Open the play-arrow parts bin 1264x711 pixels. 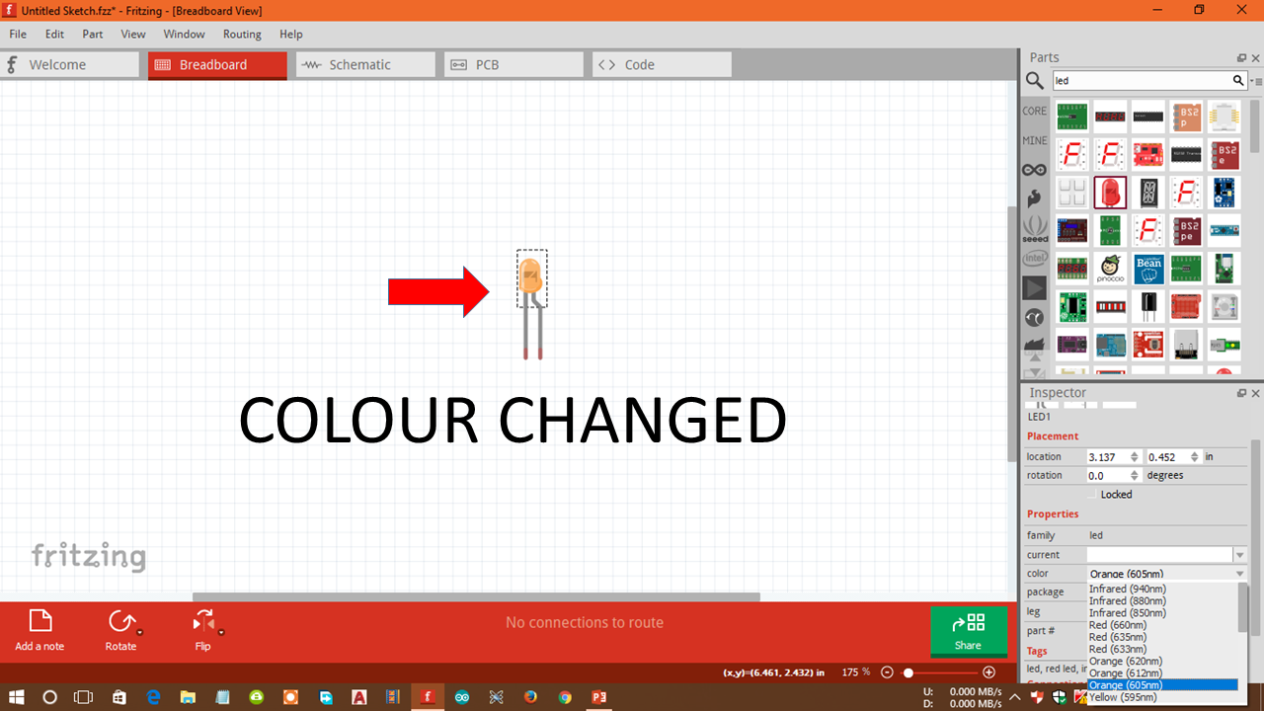pos(1034,288)
